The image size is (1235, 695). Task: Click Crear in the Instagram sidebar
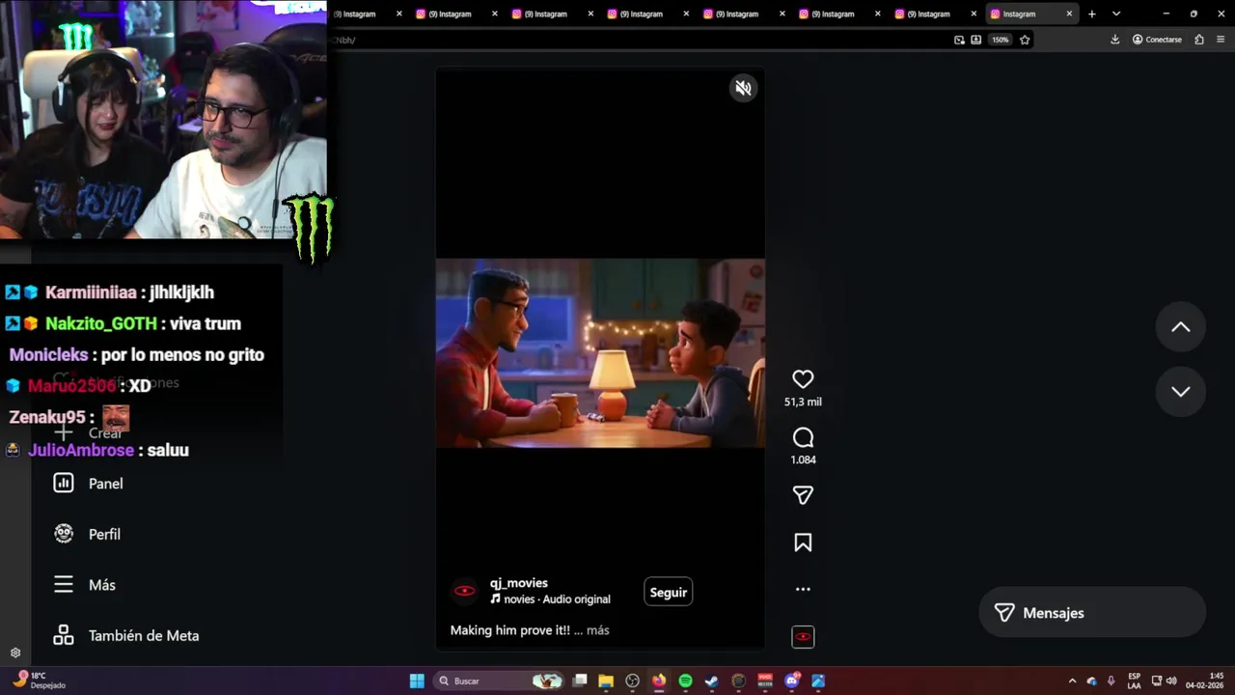click(105, 432)
